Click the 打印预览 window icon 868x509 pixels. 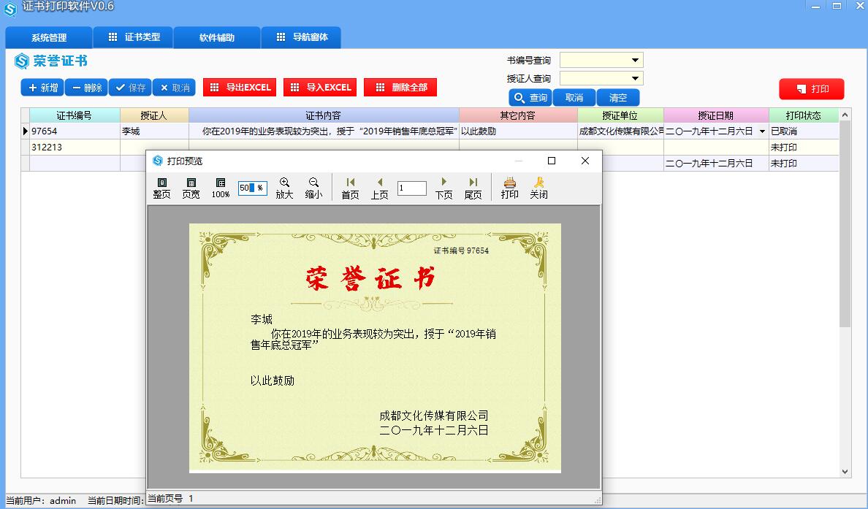(157, 161)
